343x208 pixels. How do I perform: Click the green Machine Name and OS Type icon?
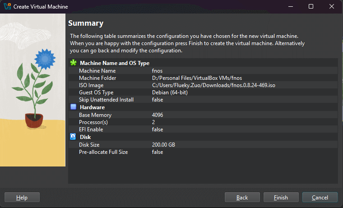tap(73, 63)
